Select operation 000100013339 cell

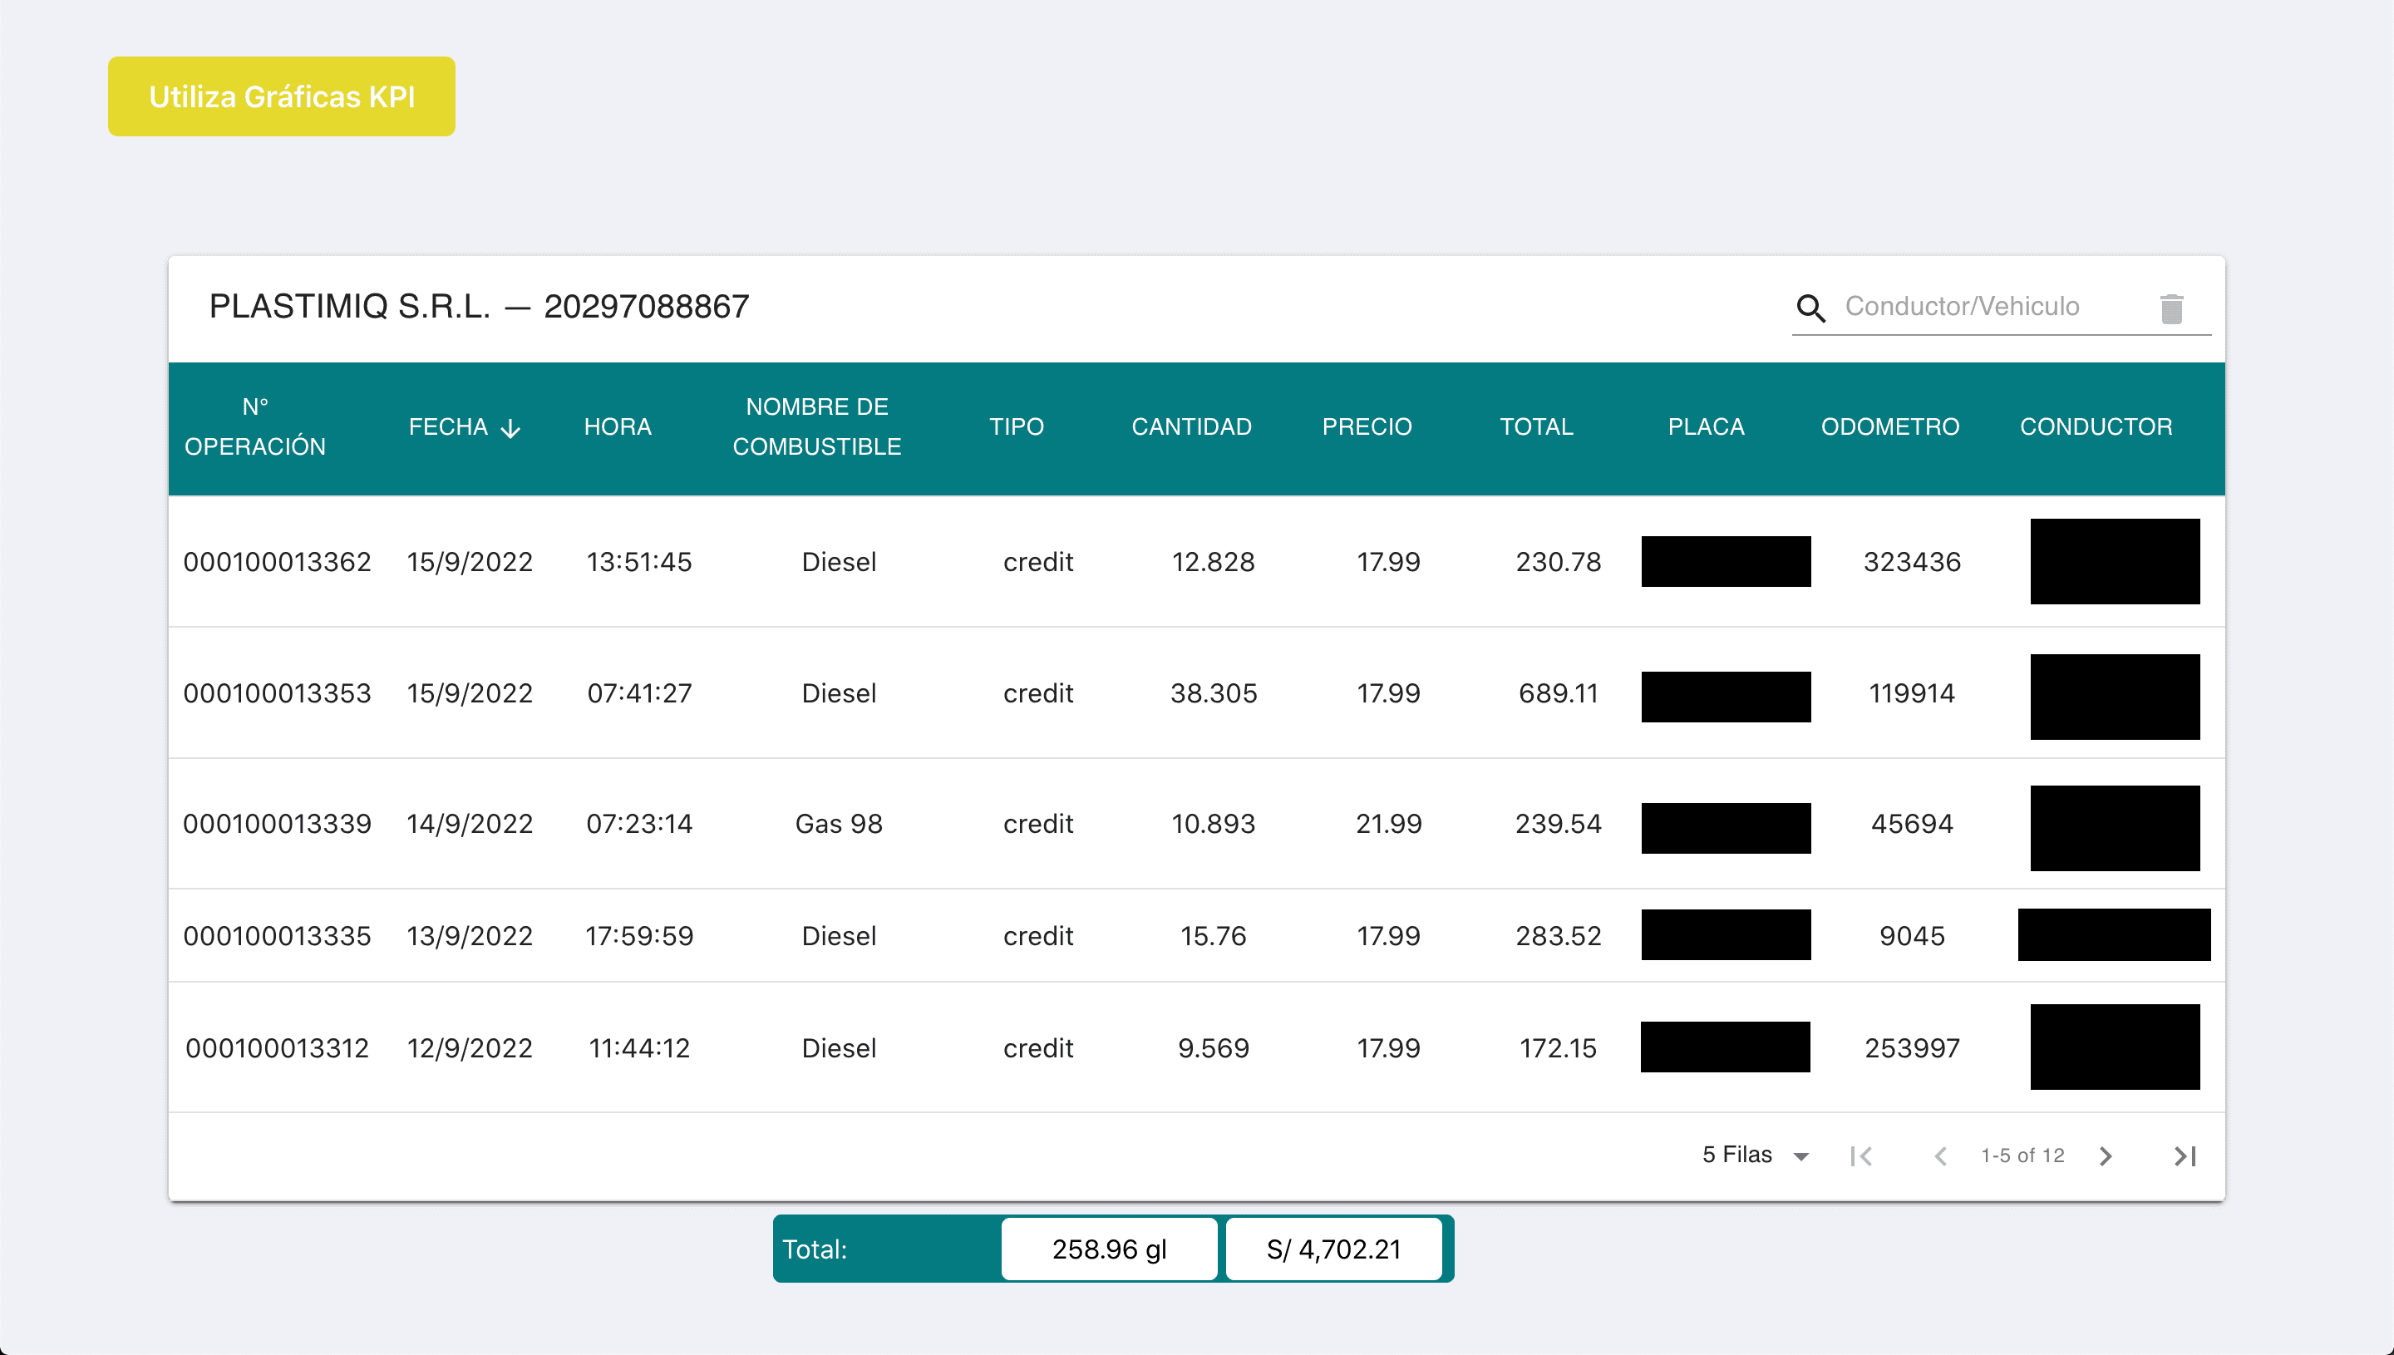278,824
